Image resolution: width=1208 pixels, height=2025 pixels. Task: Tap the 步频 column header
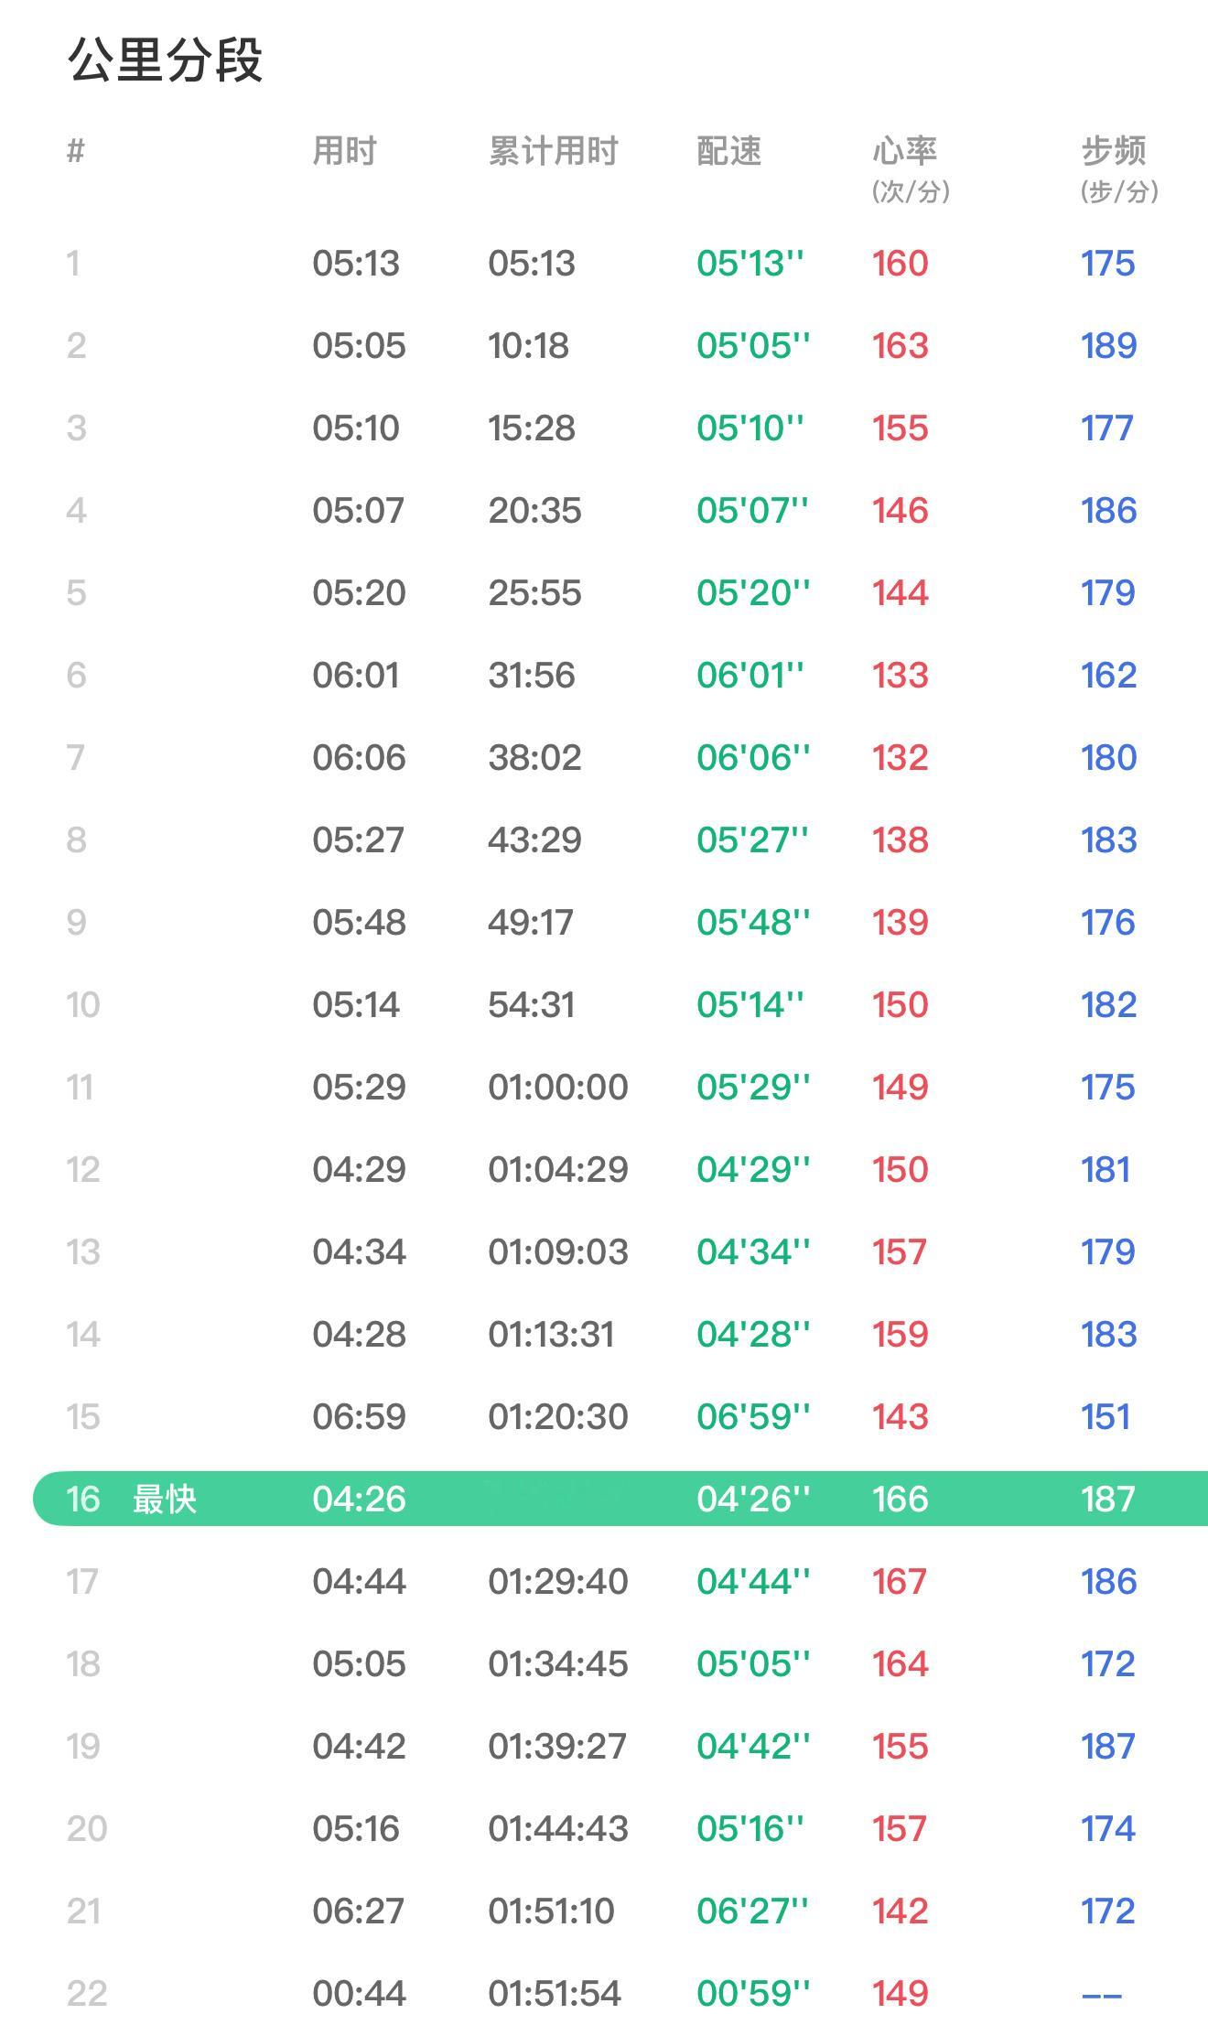point(1114,151)
